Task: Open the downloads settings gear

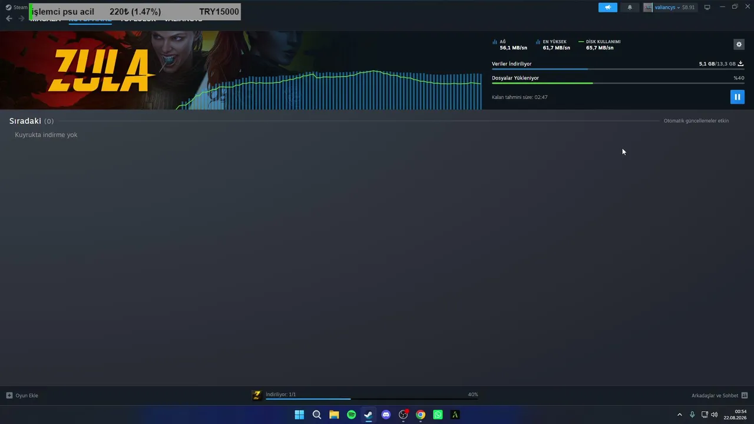Action: [x=739, y=44]
